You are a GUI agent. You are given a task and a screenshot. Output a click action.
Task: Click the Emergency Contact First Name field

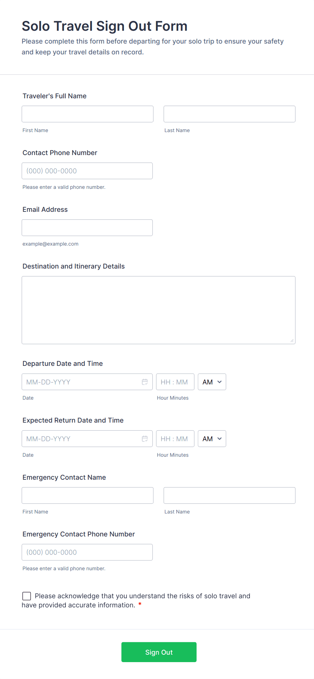(x=87, y=495)
